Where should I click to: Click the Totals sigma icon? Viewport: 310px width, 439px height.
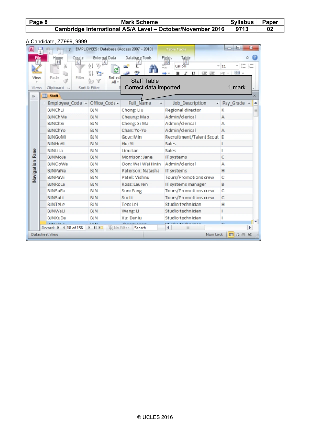point(137,66)
